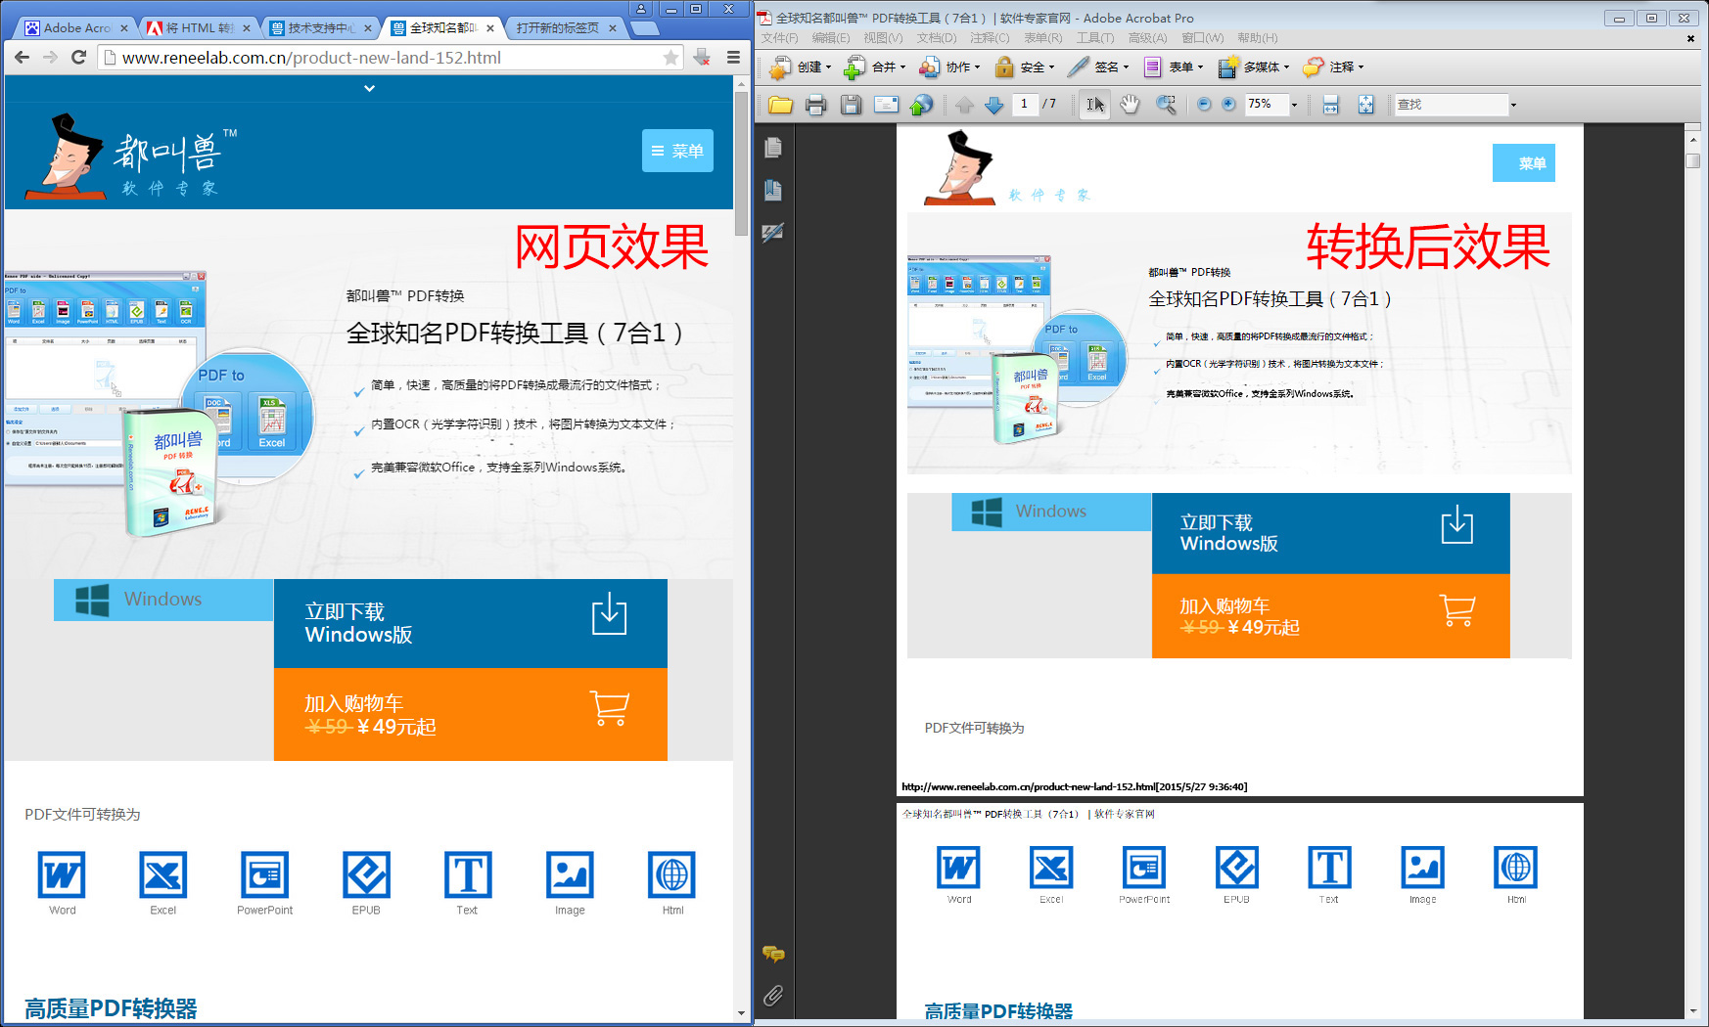
Task: Click the Html format icon on webpage
Action: click(x=671, y=873)
